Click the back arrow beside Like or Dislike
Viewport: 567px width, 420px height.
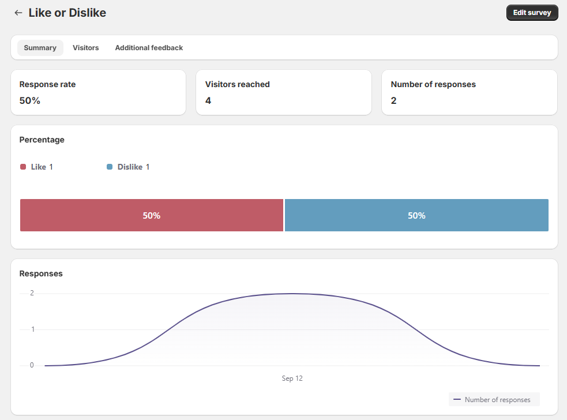pyautogui.click(x=18, y=13)
